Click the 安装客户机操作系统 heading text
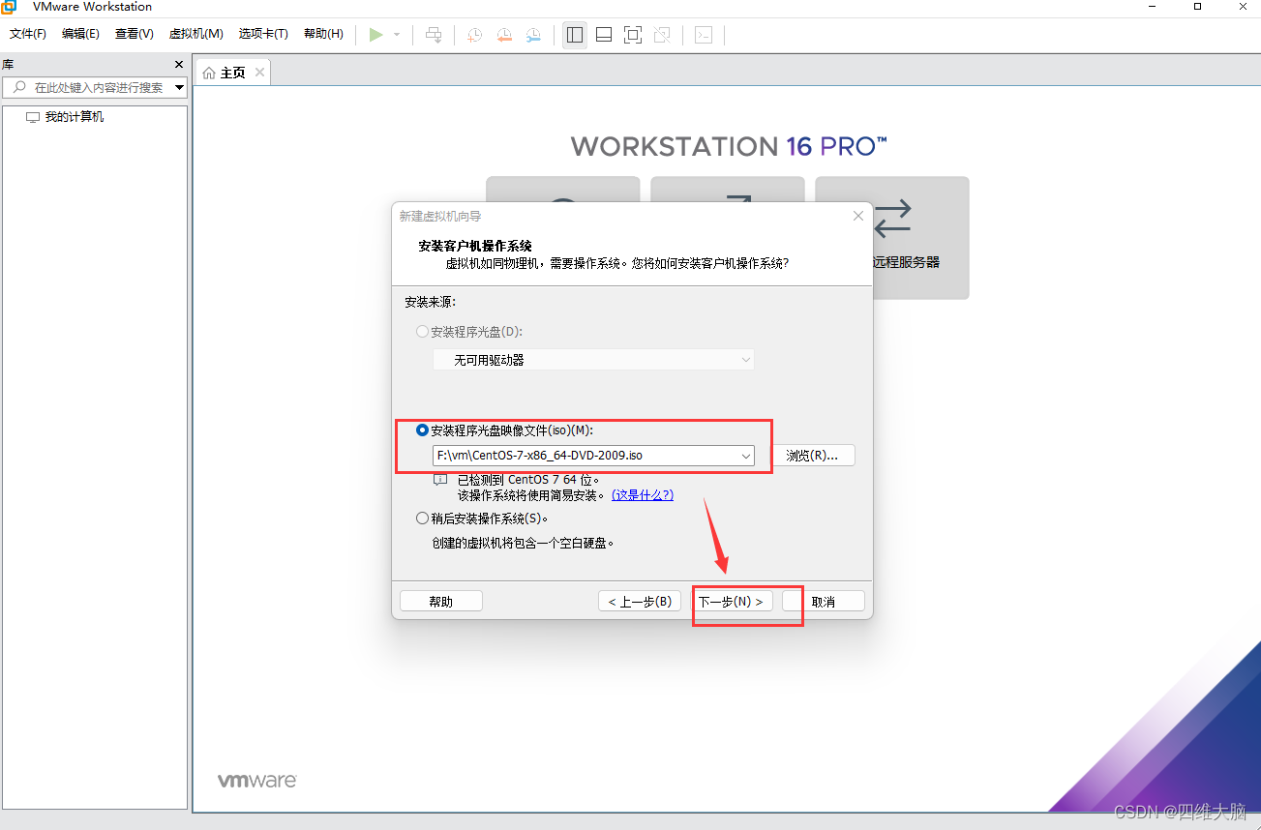This screenshot has height=830, width=1261. [475, 246]
